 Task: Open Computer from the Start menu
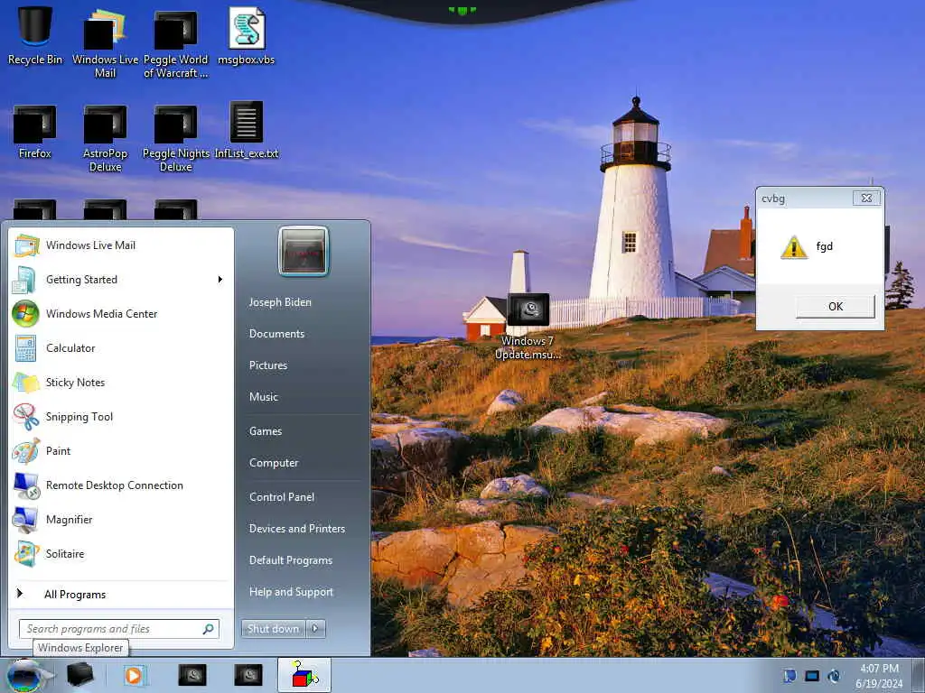coord(274,463)
